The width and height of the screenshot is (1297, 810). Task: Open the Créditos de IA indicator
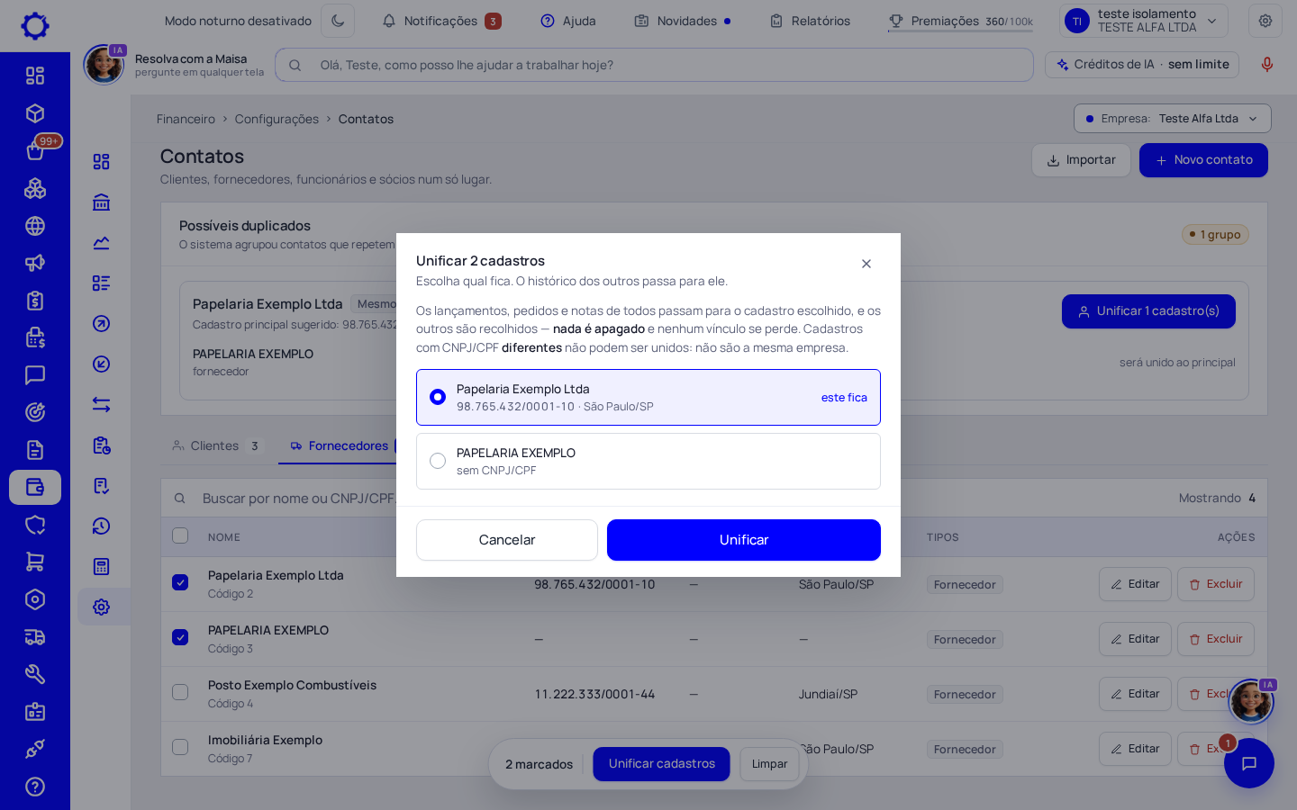point(1142,65)
